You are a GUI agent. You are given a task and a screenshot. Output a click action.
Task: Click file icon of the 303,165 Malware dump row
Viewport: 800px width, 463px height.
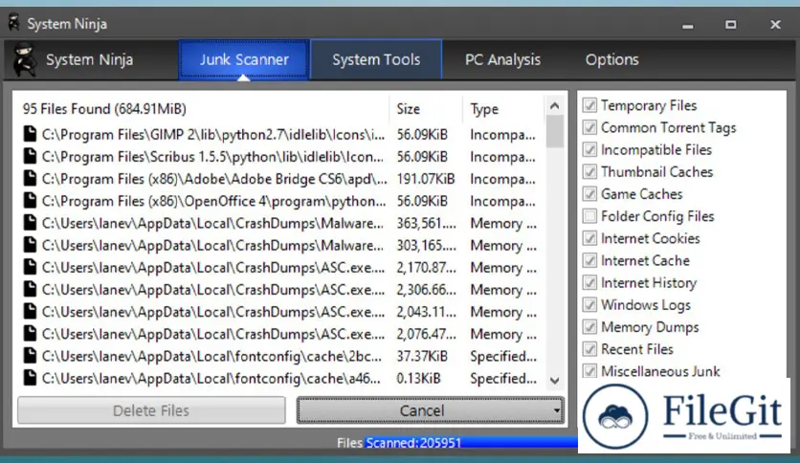pyautogui.click(x=30, y=245)
